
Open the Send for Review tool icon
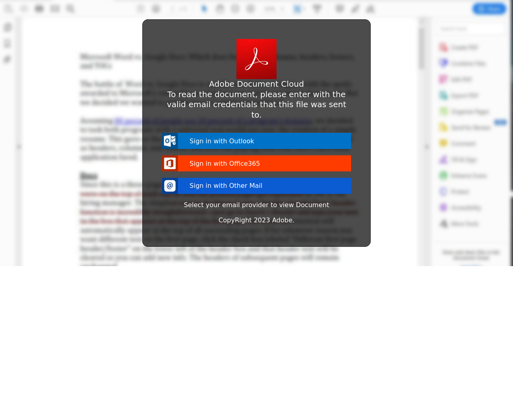coord(443,128)
